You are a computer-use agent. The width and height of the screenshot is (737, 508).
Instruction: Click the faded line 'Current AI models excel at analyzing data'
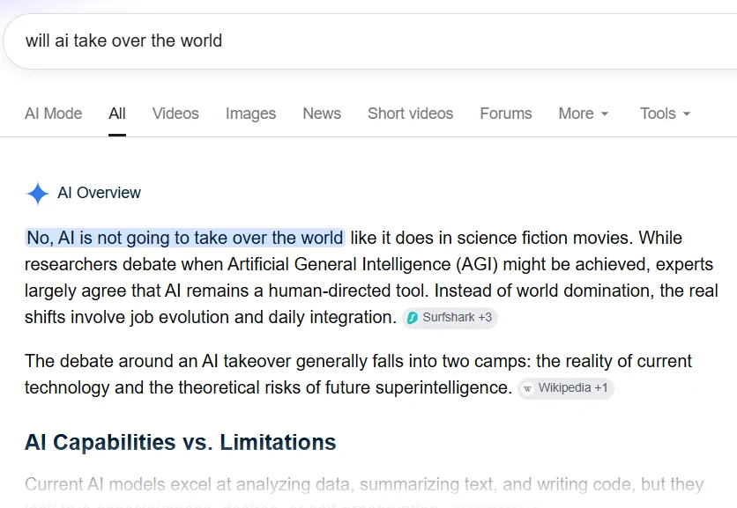364,484
